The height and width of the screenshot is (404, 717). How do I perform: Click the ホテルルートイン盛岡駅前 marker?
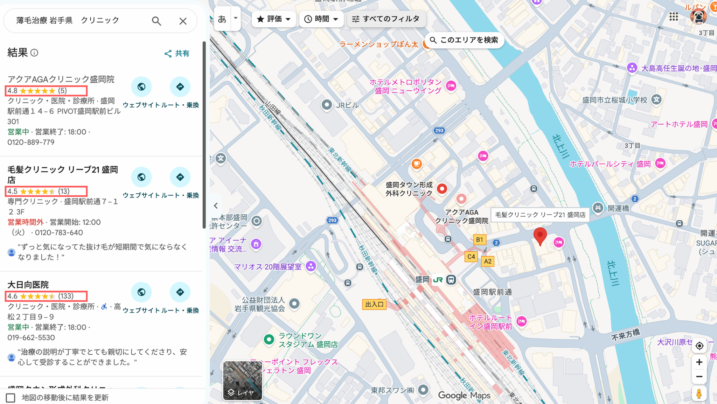coord(521,321)
